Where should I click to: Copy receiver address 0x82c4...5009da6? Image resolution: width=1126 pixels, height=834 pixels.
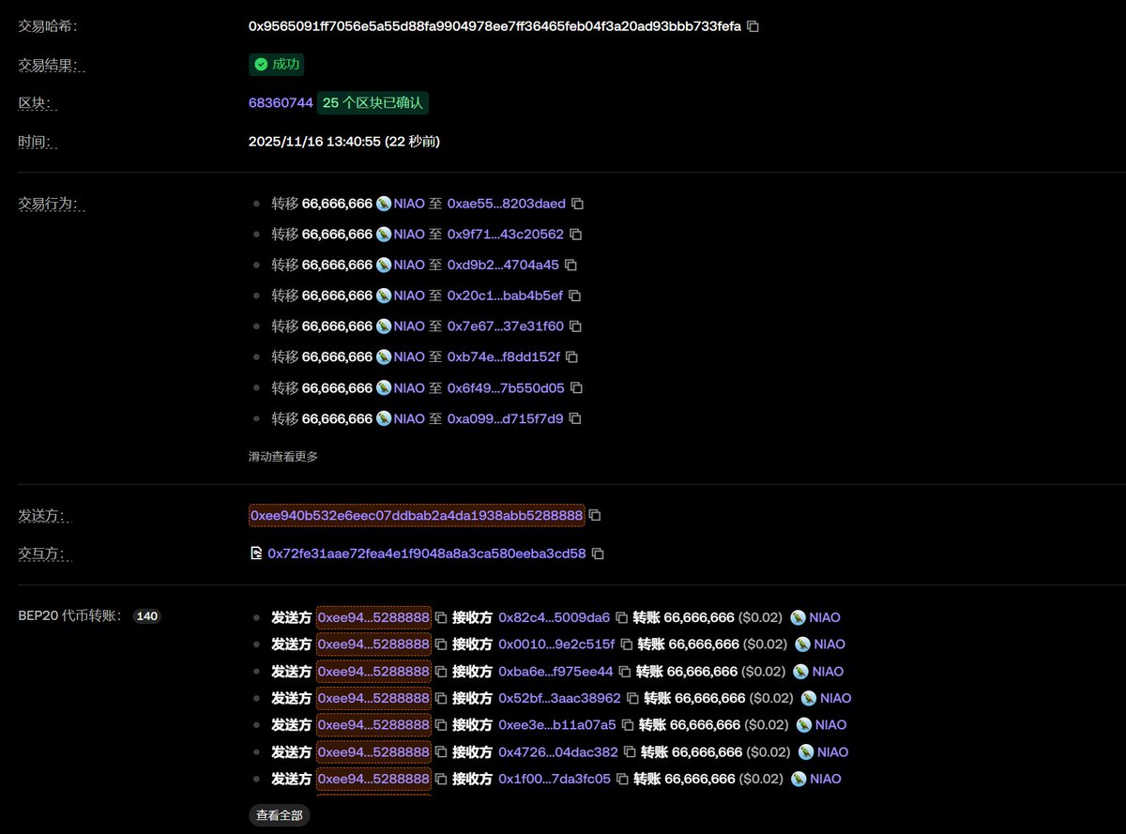click(x=622, y=617)
